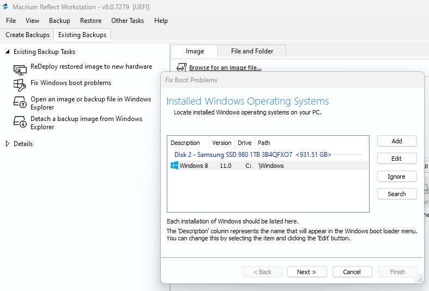Cancel the Fix Boot Problems dialog
The image size is (429, 291).
pyautogui.click(x=352, y=272)
